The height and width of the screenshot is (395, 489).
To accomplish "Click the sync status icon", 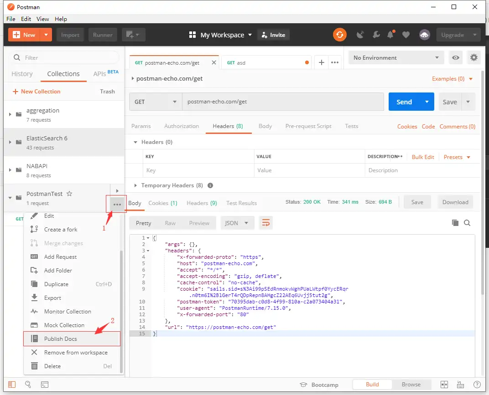I will point(339,35).
